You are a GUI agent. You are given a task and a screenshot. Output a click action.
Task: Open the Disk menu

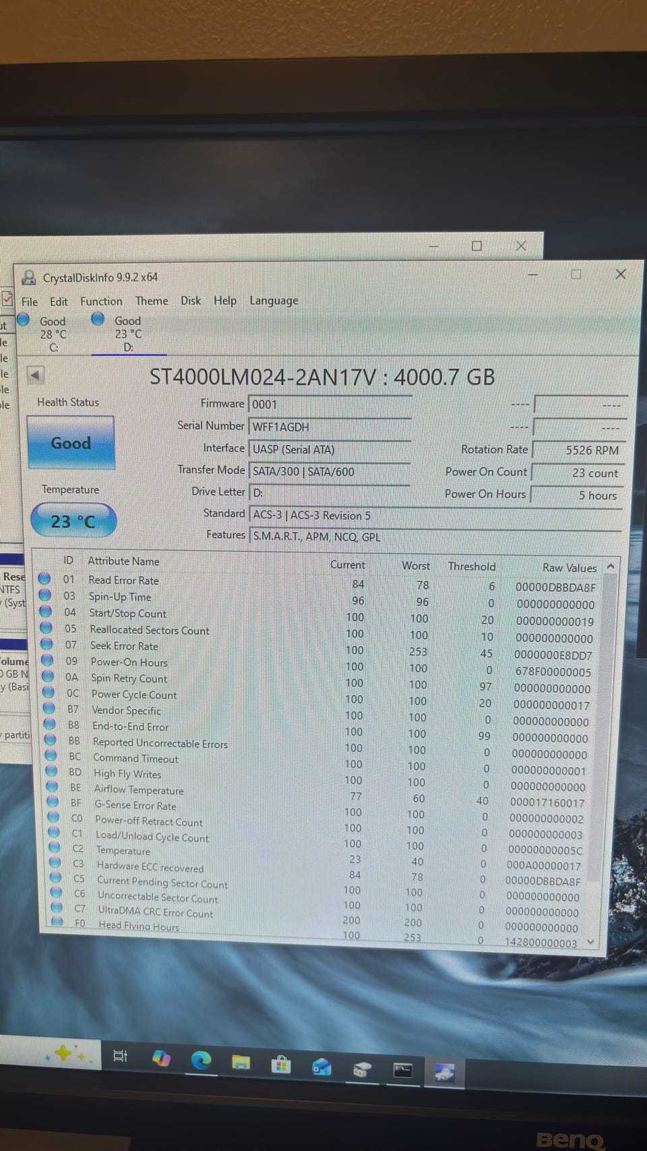click(191, 301)
